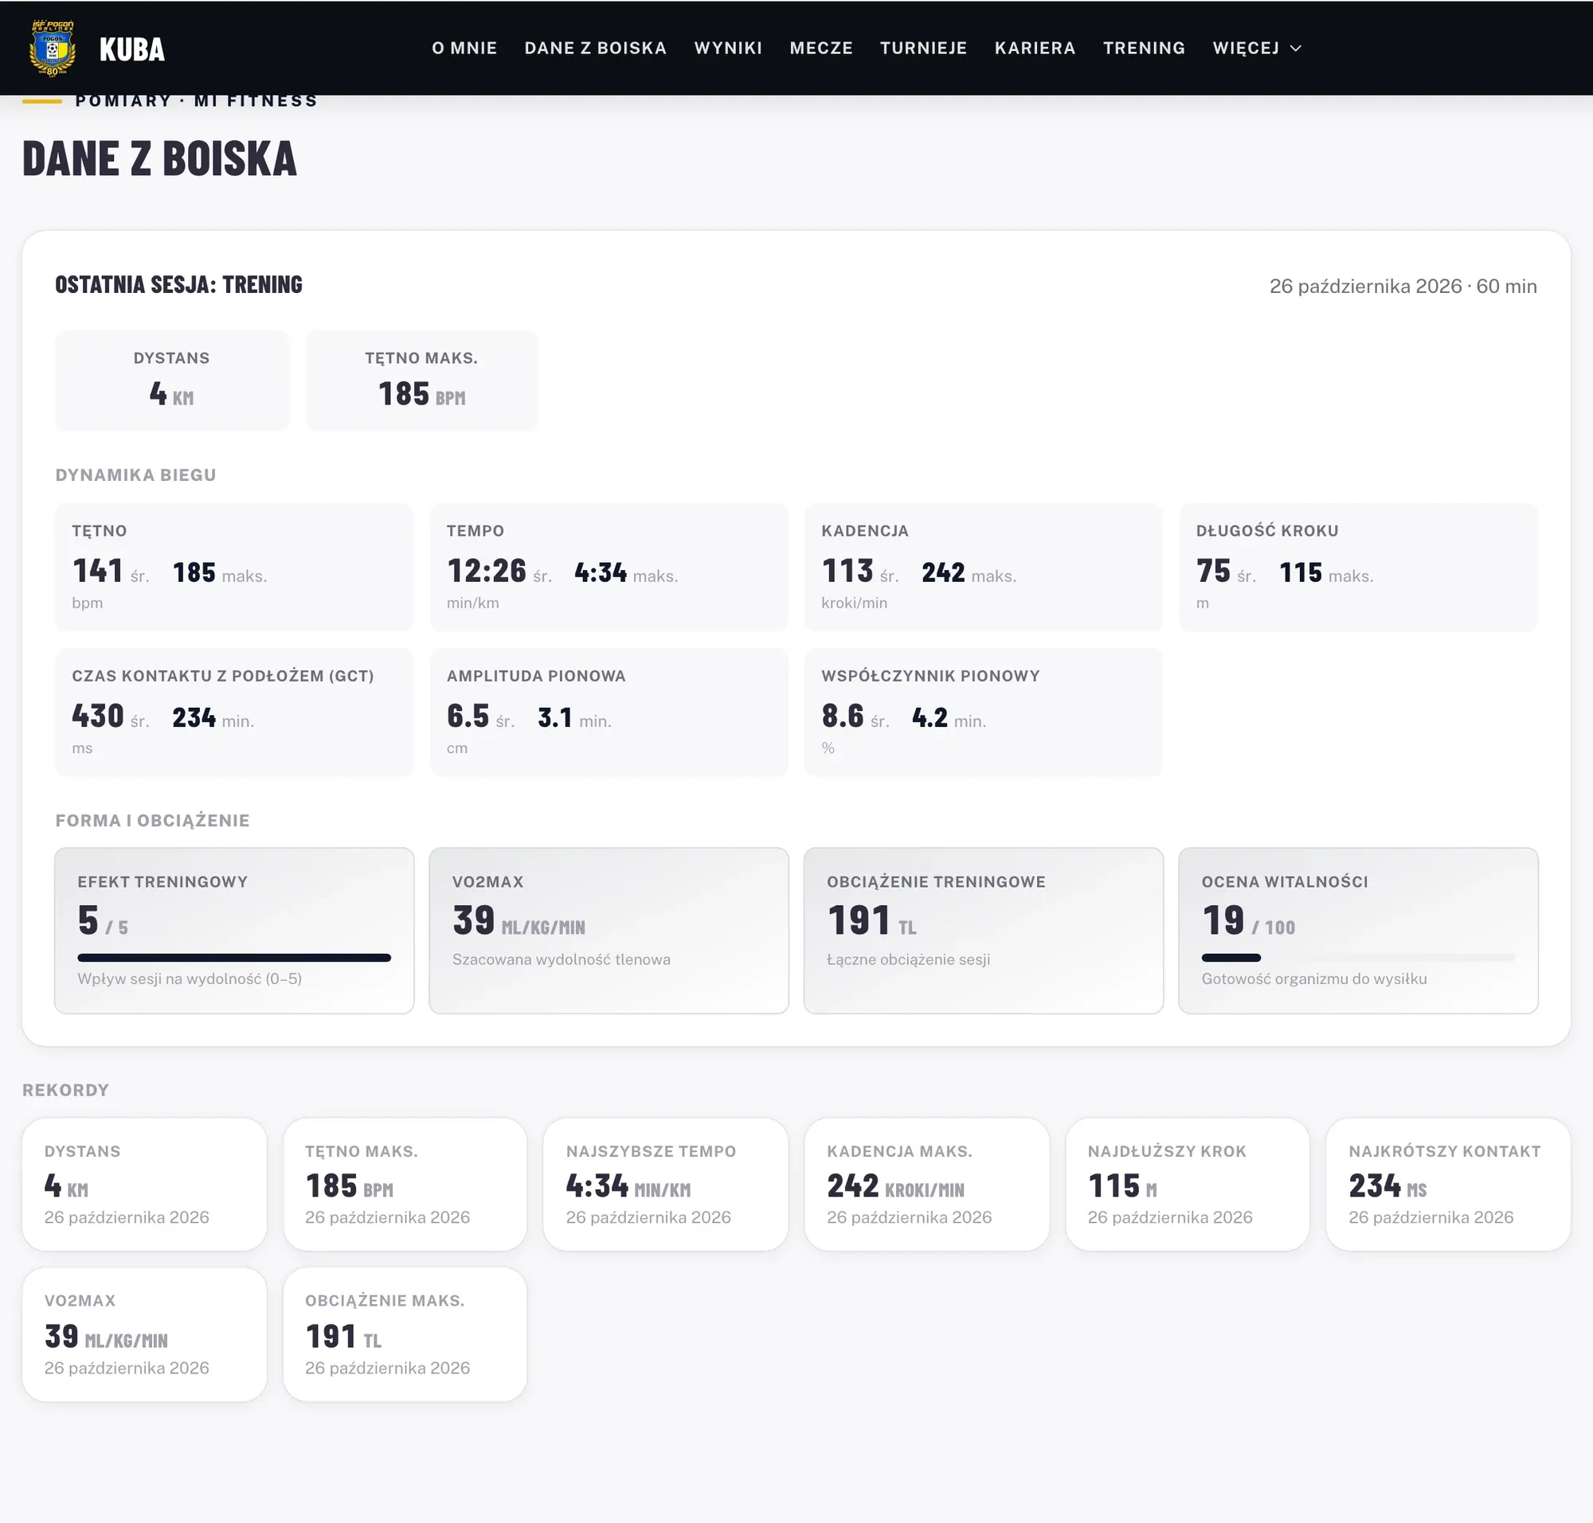
Task: Click the Ocena witalności progress bar
Action: 1357,957
